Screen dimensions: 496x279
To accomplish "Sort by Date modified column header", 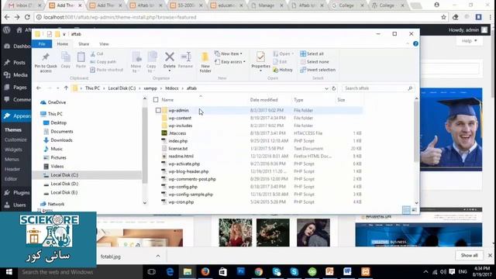I will pyautogui.click(x=263, y=100).
